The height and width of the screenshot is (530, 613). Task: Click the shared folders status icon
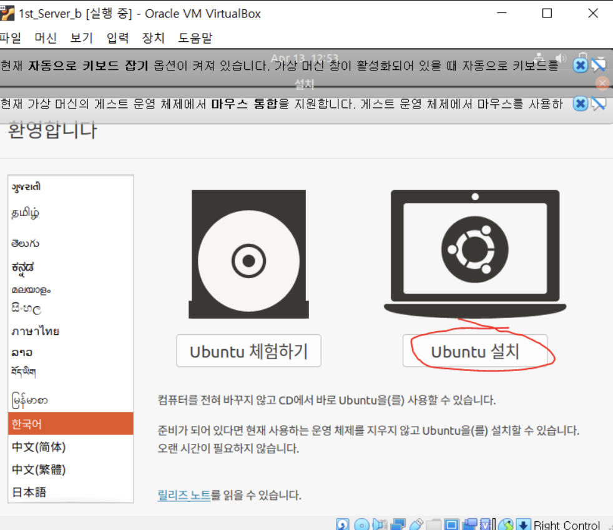[434, 524]
